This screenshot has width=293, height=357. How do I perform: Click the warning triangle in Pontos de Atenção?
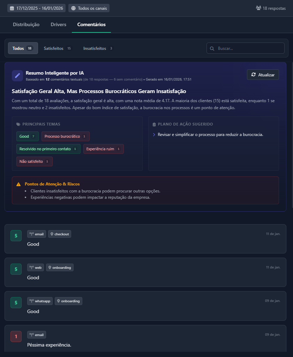(x=18, y=184)
